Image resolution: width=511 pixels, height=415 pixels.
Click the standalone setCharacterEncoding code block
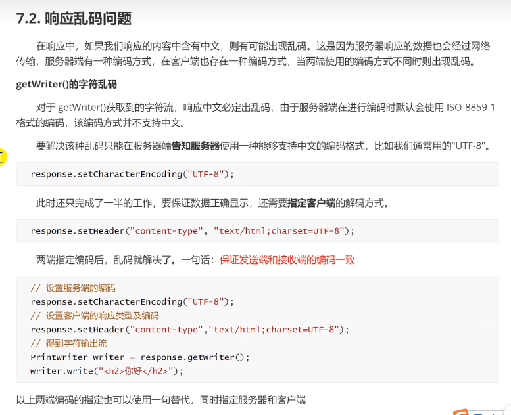coord(257,174)
